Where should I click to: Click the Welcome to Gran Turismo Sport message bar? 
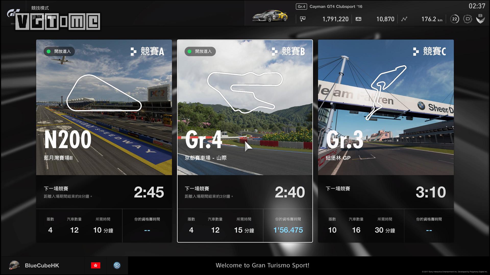point(263,265)
